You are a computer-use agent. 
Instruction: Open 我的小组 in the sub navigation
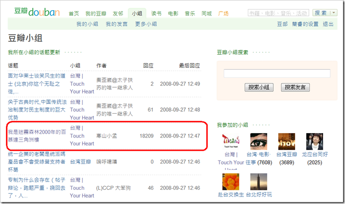coord(87,24)
